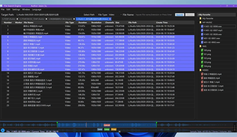Screen dimensions: 237x137
Task: Click the image icon of 103.png
Action: pos(202,62)
